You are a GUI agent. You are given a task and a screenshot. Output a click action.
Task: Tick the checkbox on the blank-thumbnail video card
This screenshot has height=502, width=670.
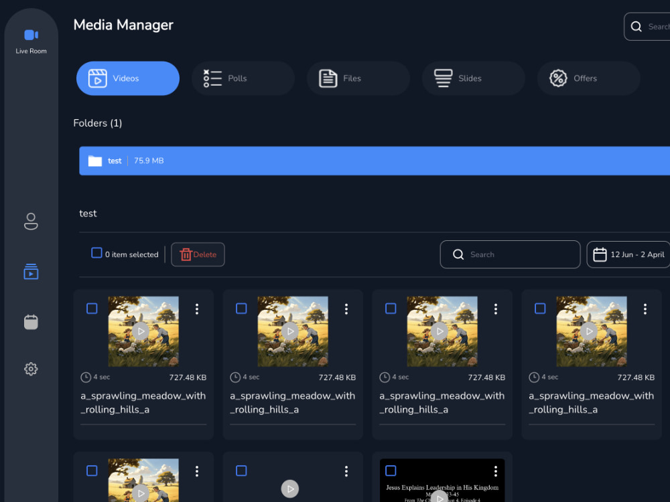(241, 471)
